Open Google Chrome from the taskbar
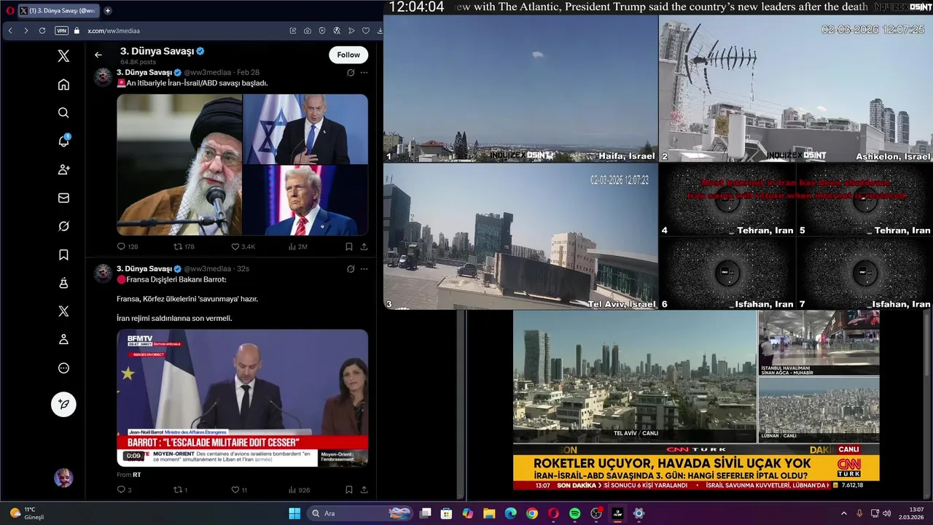Screen dimensions: 933x525 [532, 513]
